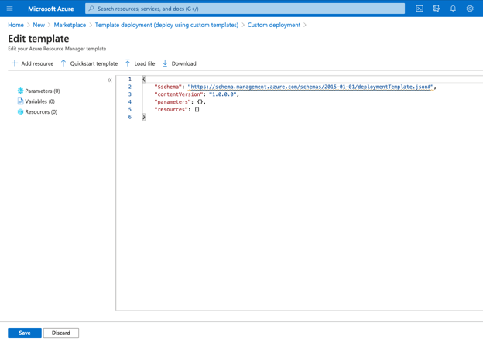Click the Resources cube icon
The width and height of the screenshot is (483, 342).
point(20,111)
